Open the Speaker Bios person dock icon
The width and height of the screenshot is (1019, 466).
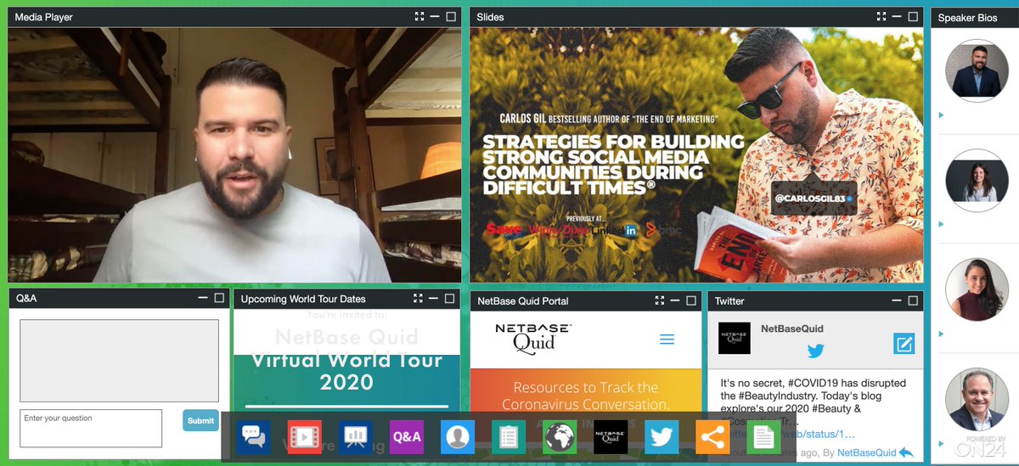[x=458, y=437]
